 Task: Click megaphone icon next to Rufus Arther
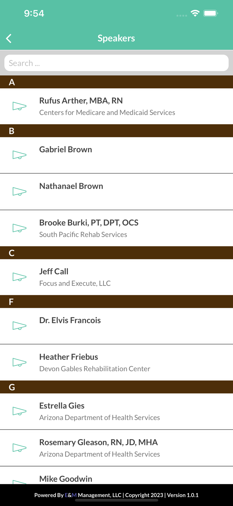pyautogui.click(x=19, y=106)
